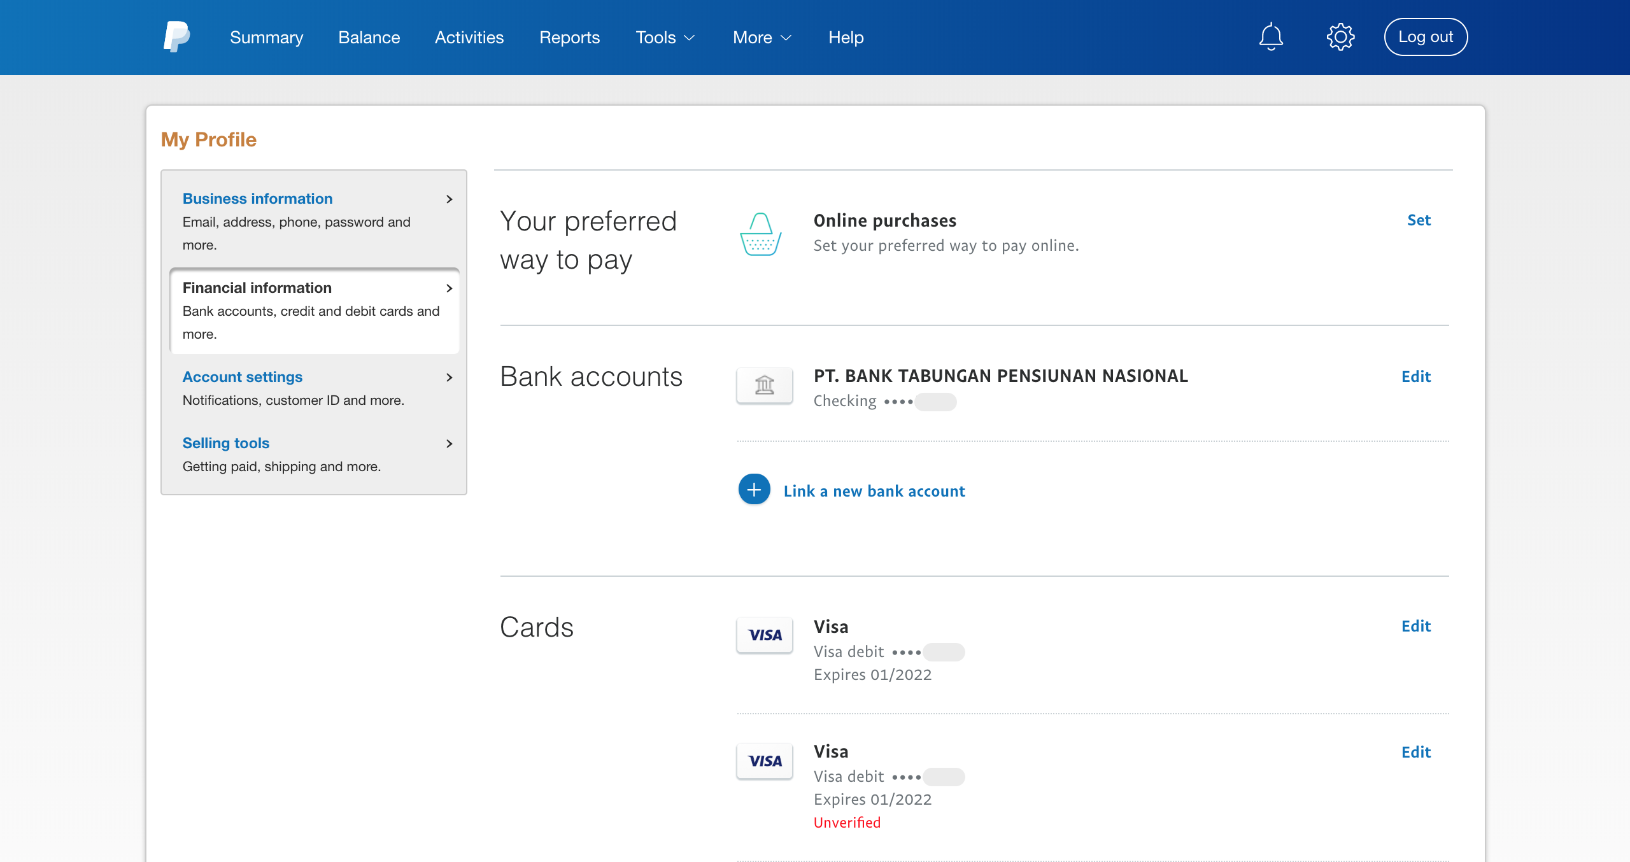Open the settings gear icon
Screen dimensions: 1630x862
(1340, 37)
